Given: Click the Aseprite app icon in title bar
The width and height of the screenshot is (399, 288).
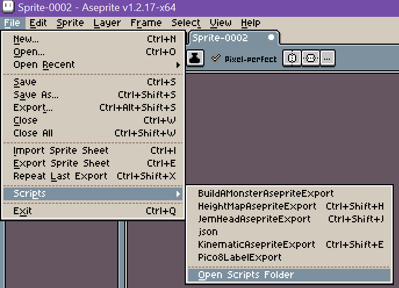Looking at the screenshot, I should tap(8, 6).
